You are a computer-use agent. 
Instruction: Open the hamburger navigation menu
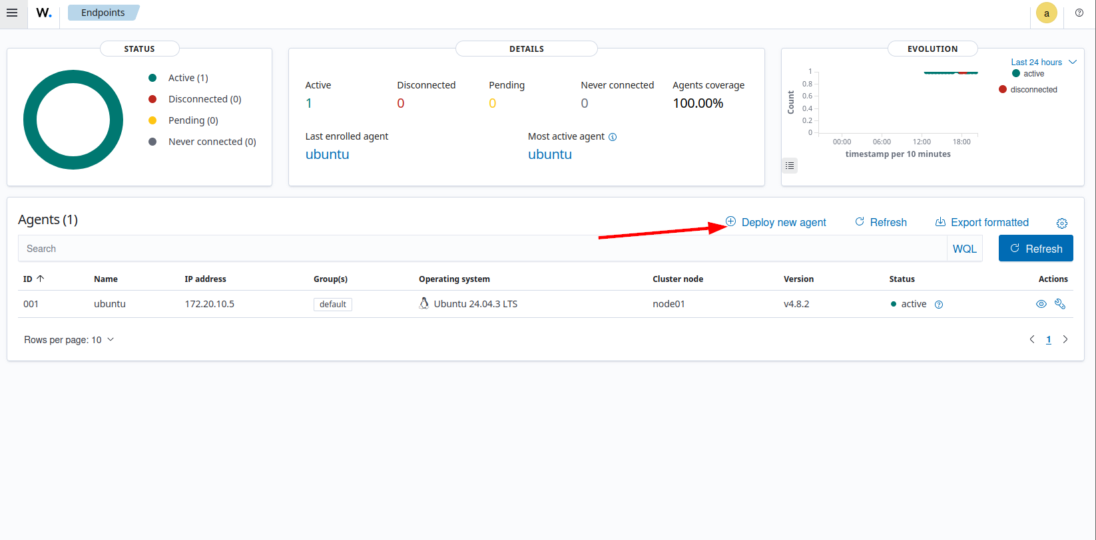point(12,13)
